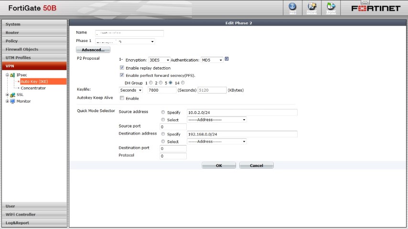Viewport: 408px width, 229px height.
Task: Choose Select for Destination address
Action: 163,141
